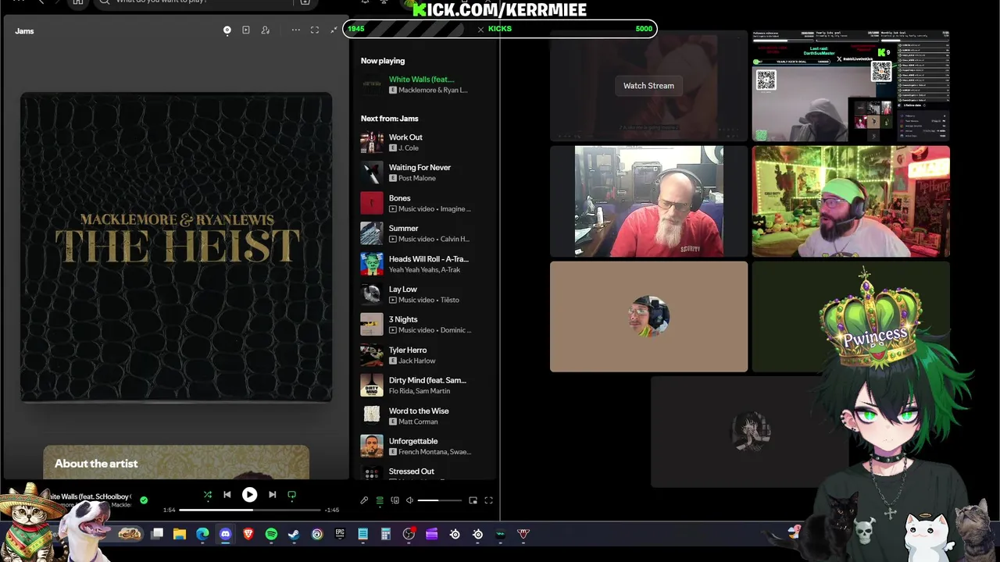Open Brave browser from taskbar
The image size is (1000, 562).
(248, 534)
